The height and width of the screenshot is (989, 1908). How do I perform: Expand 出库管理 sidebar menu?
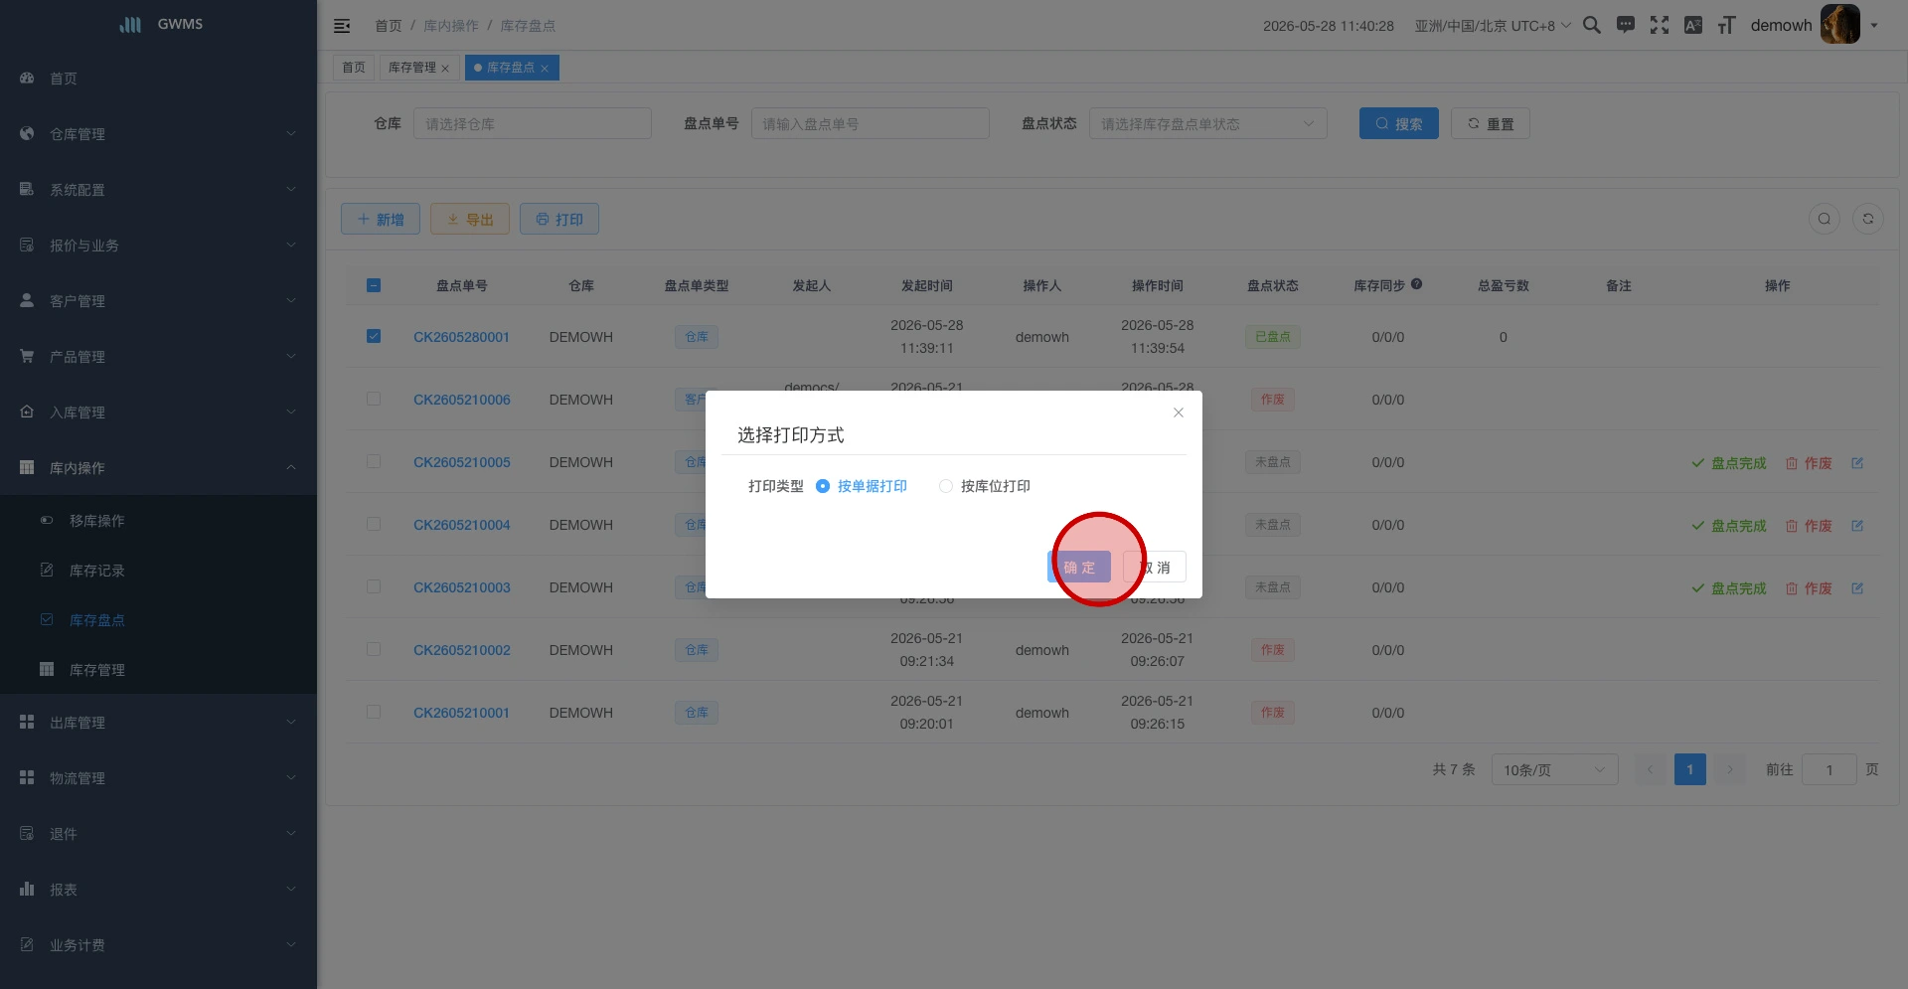point(159,723)
